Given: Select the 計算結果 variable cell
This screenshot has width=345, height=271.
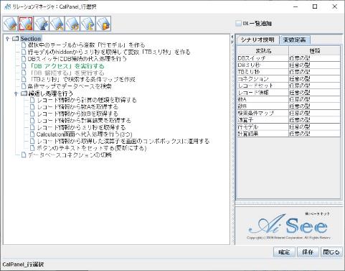Looking at the screenshot, I should 263,134.
